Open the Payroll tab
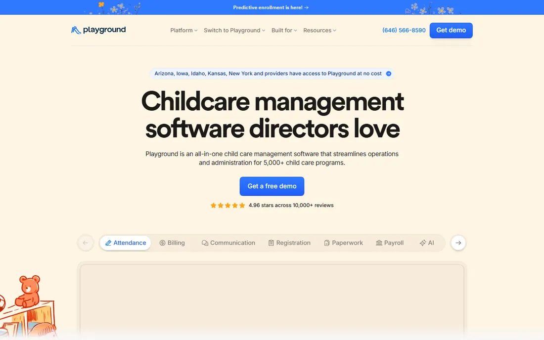 tap(390, 243)
